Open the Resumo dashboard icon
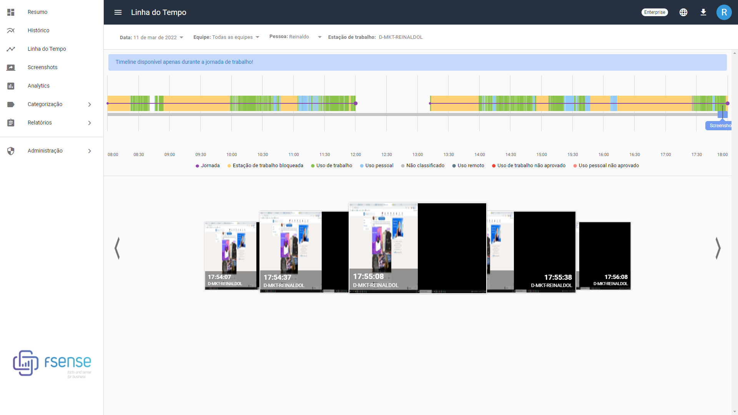The height and width of the screenshot is (415, 738). click(11, 12)
